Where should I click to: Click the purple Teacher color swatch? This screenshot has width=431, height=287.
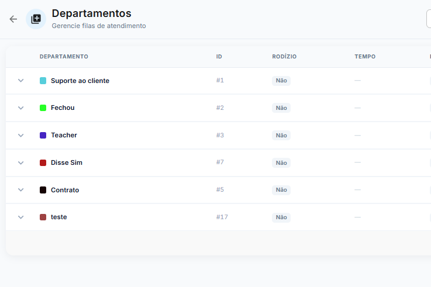43,135
